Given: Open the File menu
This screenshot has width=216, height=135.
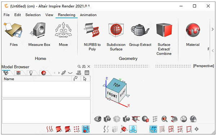Looking at the screenshot, I should point(6,15).
